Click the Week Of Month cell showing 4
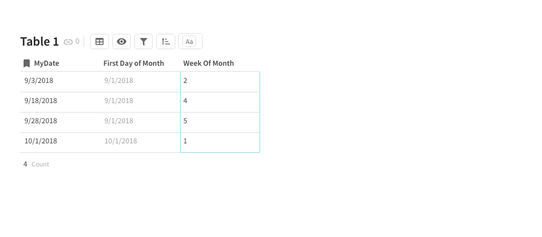 coord(220,101)
